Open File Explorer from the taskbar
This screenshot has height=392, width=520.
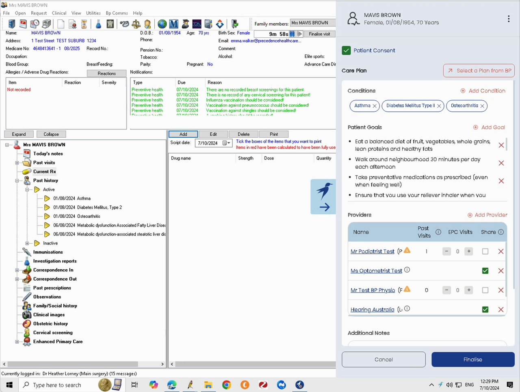pos(208,385)
